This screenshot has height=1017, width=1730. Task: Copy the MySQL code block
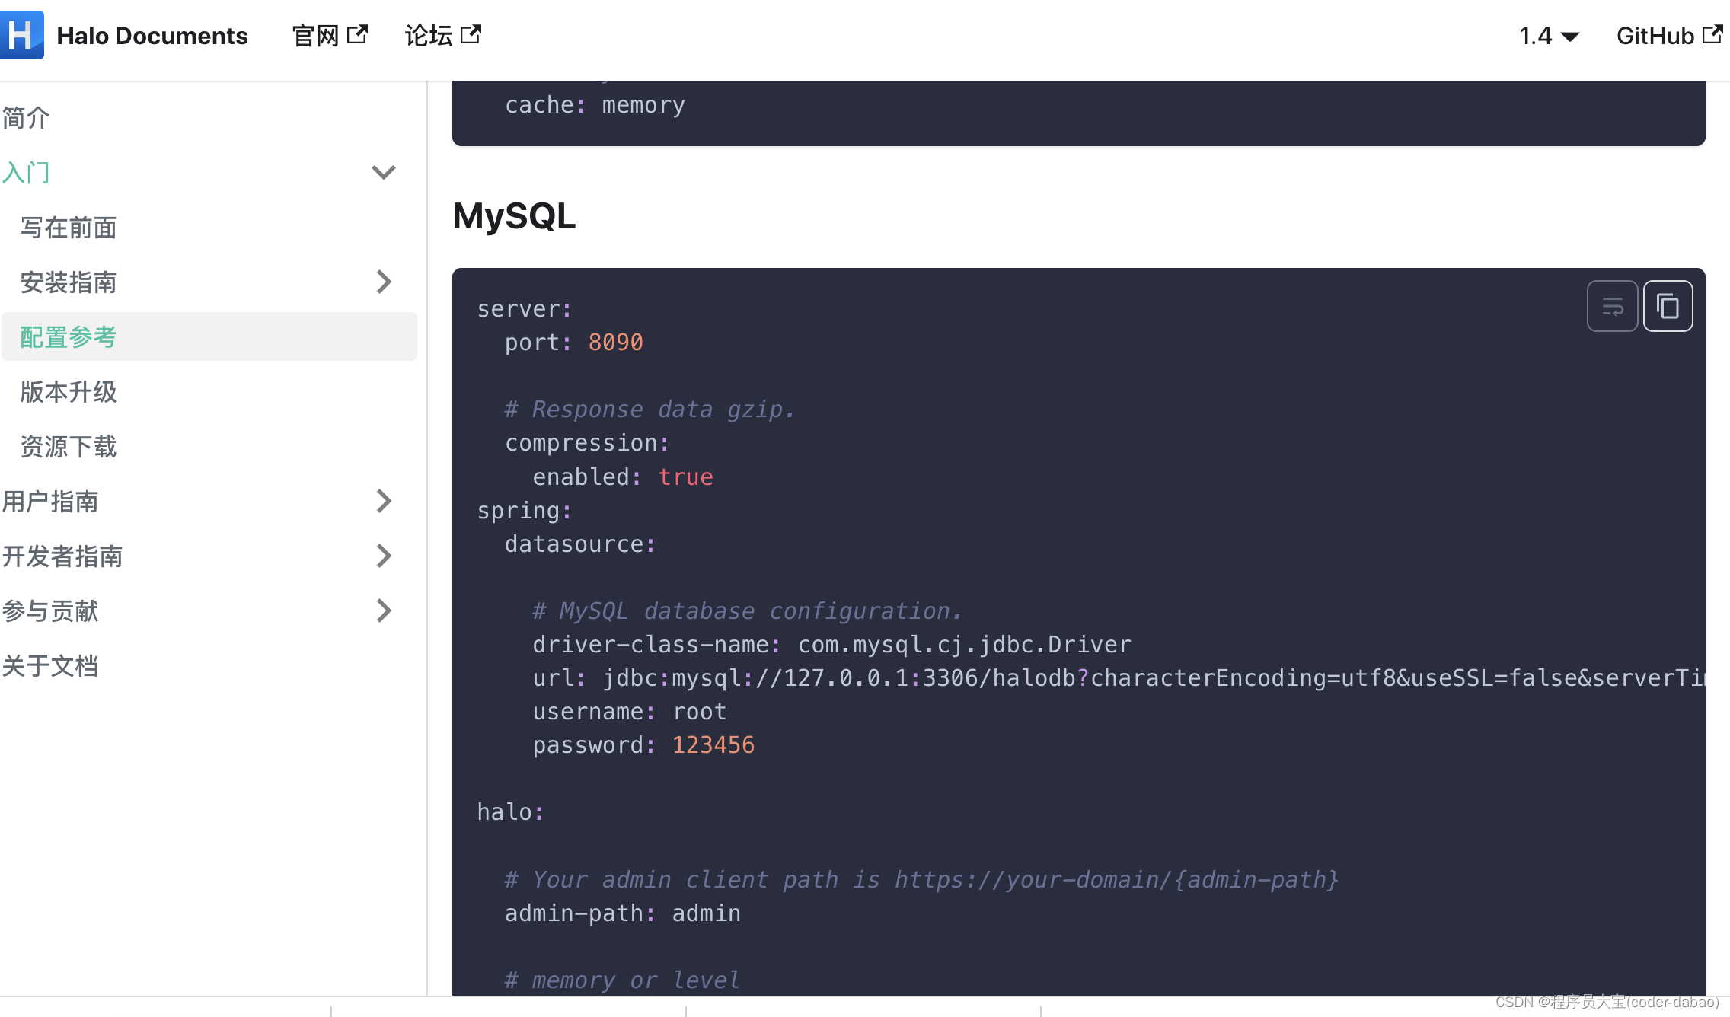click(x=1668, y=306)
